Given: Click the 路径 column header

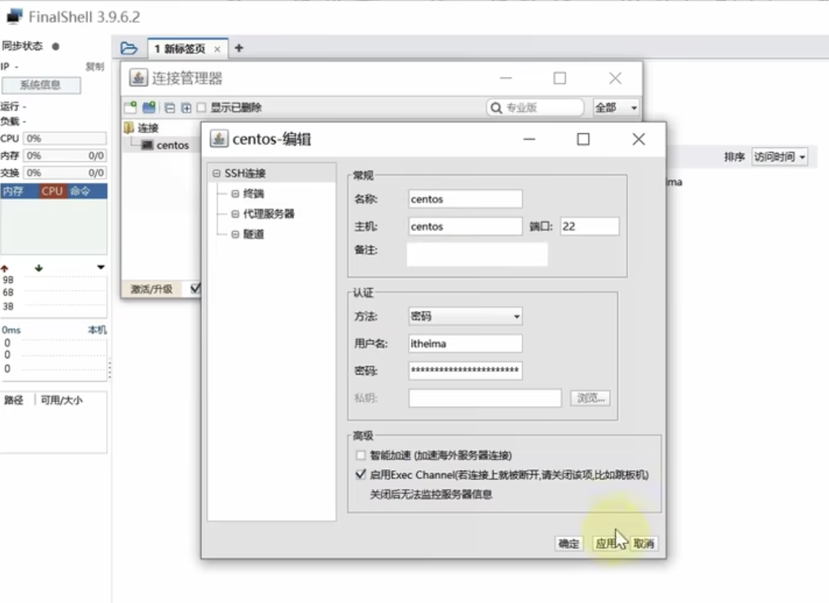Looking at the screenshot, I should click(x=14, y=400).
